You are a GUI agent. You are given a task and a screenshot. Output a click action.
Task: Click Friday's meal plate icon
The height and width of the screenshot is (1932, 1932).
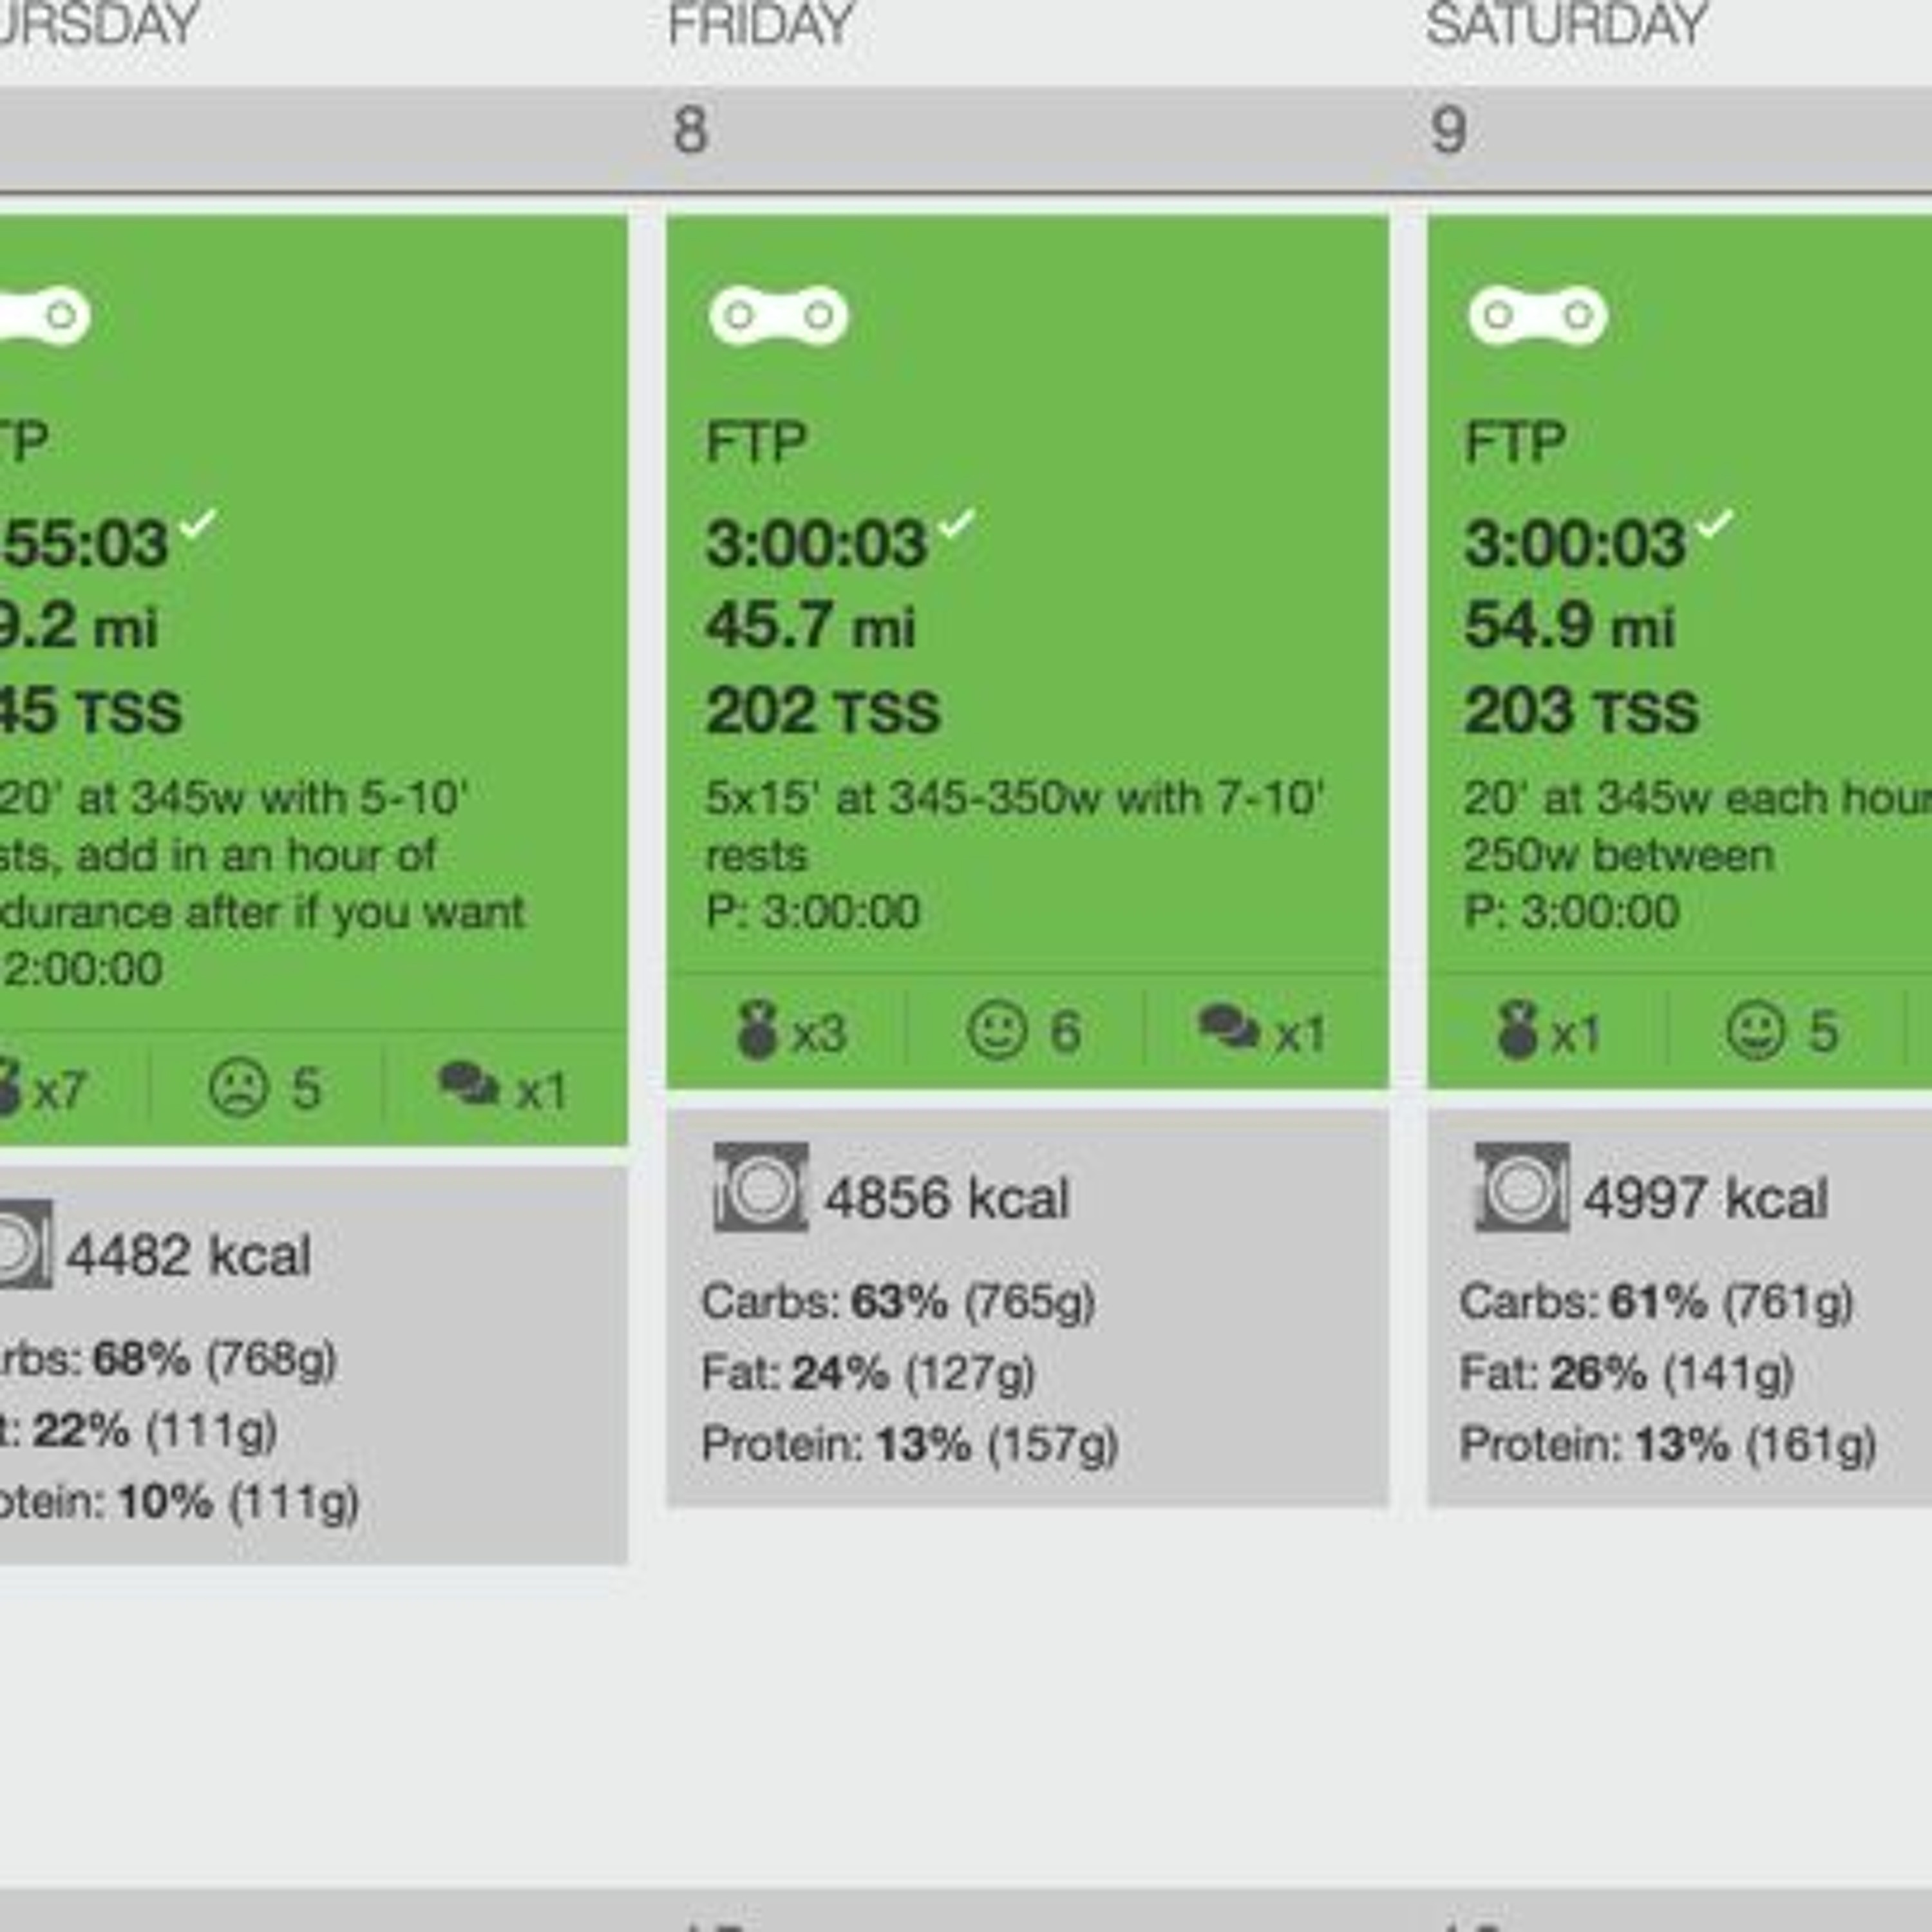click(760, 1187)
